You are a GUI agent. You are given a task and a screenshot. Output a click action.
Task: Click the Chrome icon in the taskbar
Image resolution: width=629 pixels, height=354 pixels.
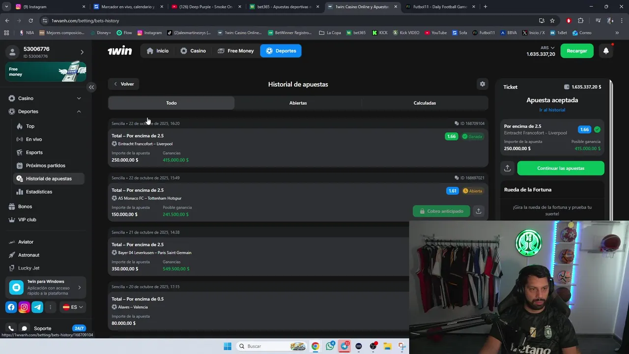[x=315, y=346]
